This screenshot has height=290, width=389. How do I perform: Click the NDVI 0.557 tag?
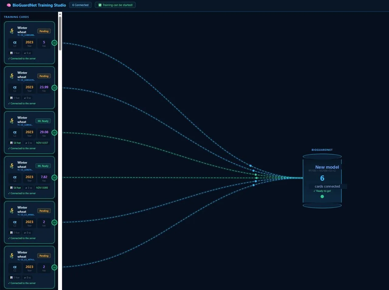tap(42, 143)
